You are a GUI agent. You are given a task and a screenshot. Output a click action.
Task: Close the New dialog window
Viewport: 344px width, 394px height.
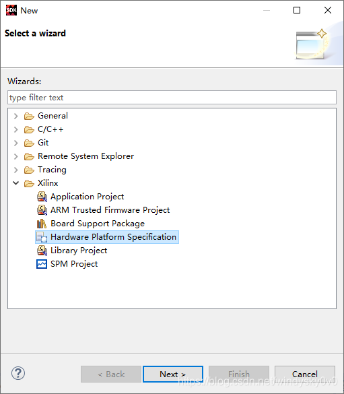tap(328, 10)
